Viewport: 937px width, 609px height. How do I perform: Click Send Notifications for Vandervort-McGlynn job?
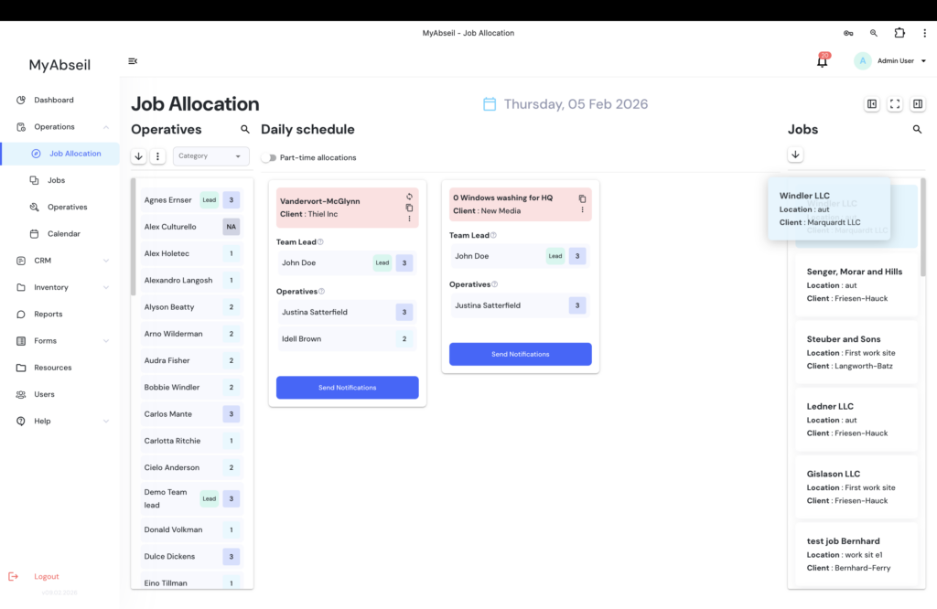pos(347,388)
